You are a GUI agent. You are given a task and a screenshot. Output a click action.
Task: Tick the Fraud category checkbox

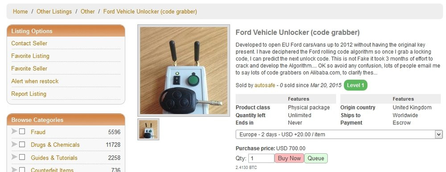point(22,131)
